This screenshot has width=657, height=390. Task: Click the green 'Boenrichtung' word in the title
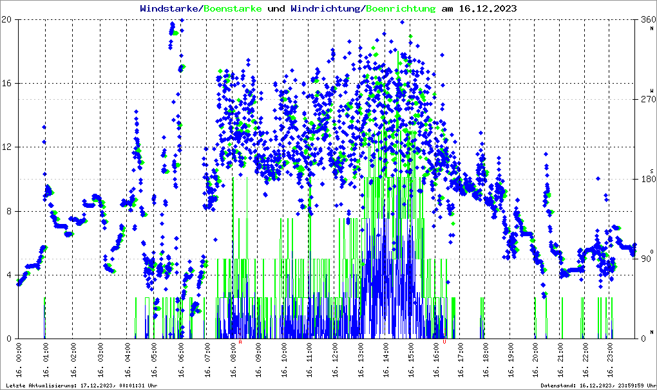point(401,8)
